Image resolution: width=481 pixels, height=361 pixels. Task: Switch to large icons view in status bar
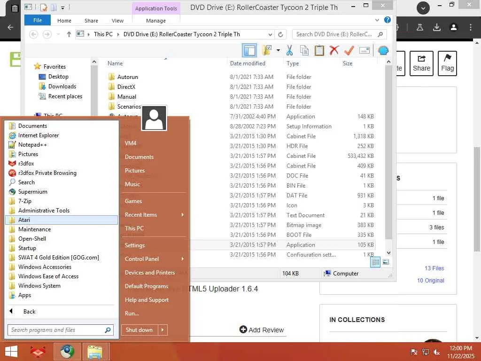386,262
